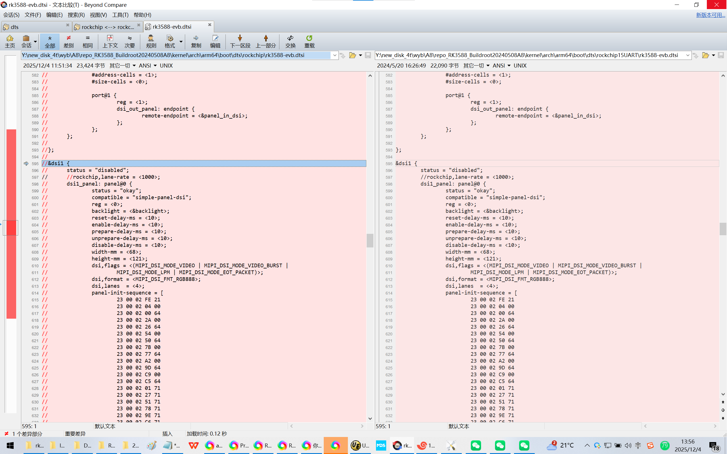Toggle the 全部 show-all filter
This screenshot has width=727, height=454.
(x=50, y=41)
